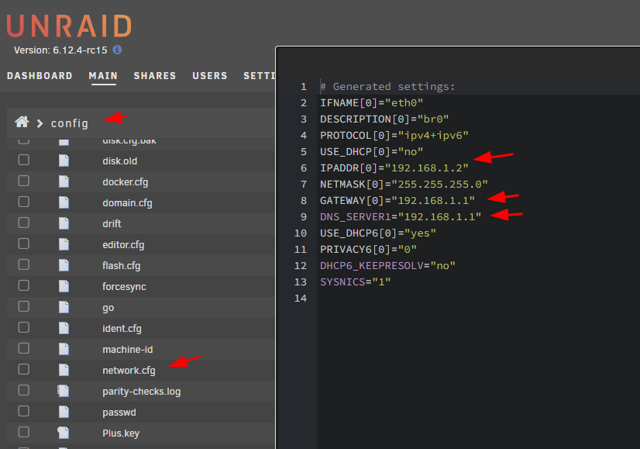Image resolution: width=640 pixels, height=449 pixels.
Task: Open the disk.old file
Action: (120, 161)
